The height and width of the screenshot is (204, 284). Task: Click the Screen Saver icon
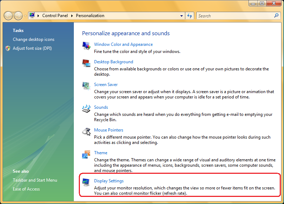[x=86, y=86]
